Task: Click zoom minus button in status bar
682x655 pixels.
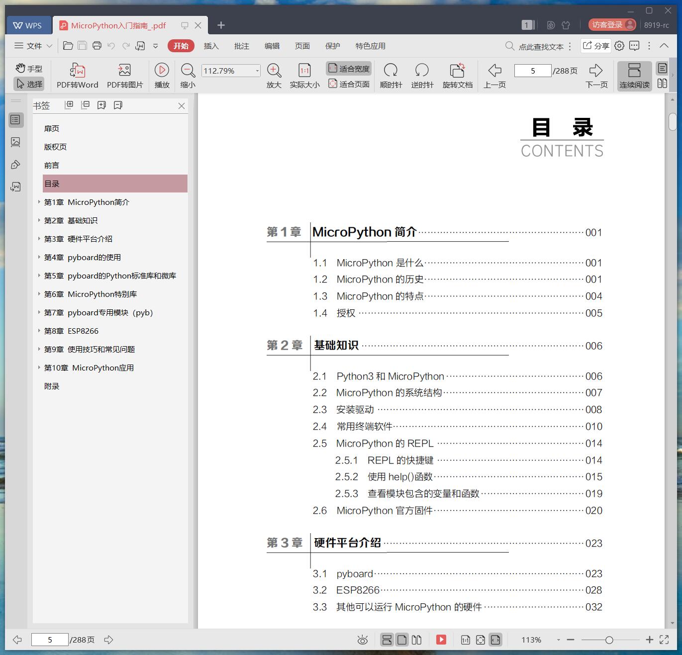Action: 571,640
